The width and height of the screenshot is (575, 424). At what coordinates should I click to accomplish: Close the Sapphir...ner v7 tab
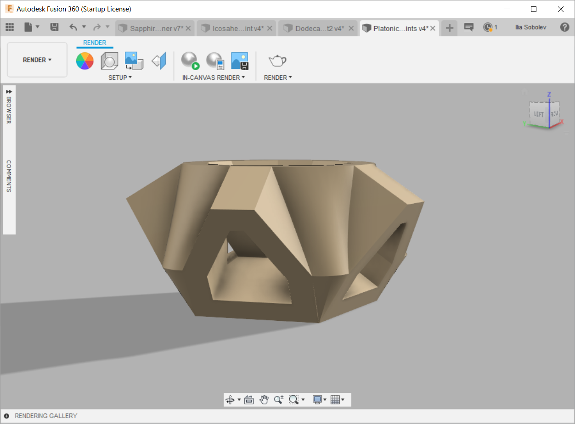188,28
